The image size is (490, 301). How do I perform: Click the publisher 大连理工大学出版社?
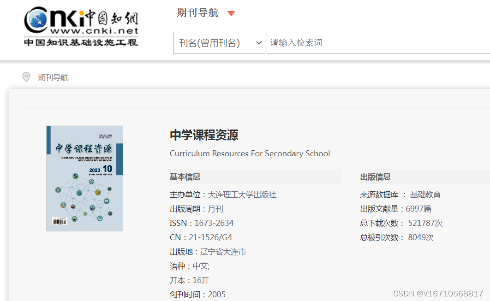pyautogui.click(x=242, y=195)
